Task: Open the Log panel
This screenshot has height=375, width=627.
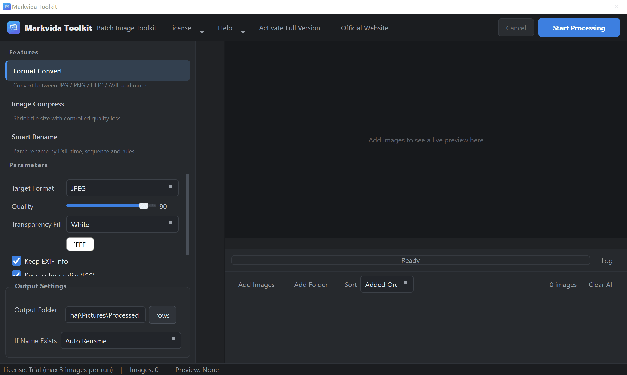Action: pos(607,261)
